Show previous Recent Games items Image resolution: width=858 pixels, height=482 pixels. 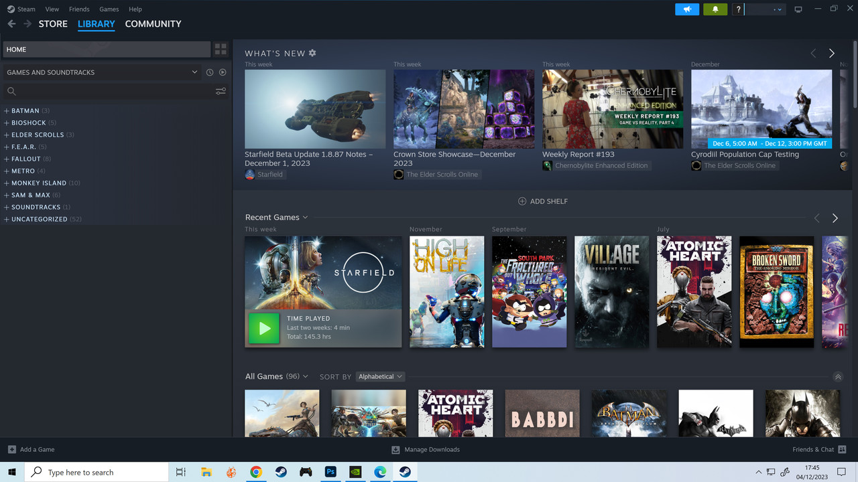816,218
